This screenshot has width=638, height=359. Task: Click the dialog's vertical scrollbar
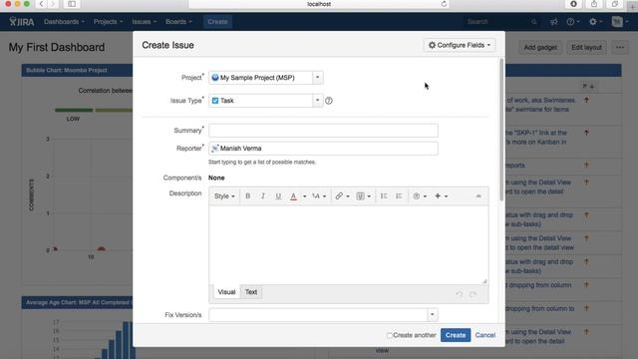coord(501,130)
